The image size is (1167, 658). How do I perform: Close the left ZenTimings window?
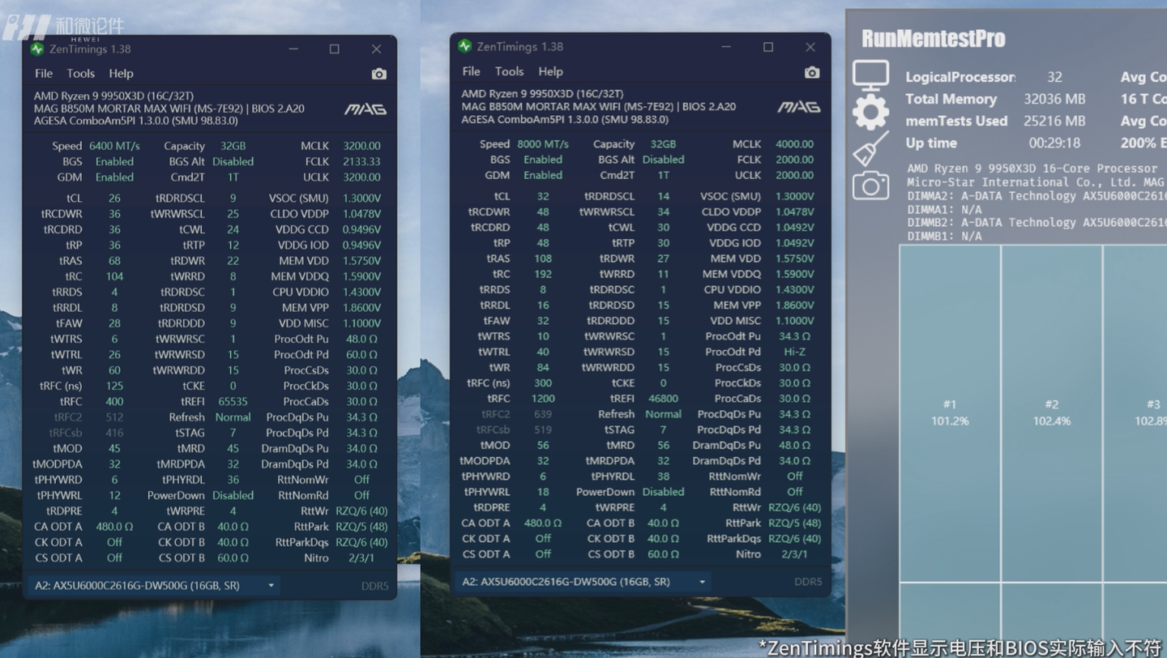(x=377, y=49)
